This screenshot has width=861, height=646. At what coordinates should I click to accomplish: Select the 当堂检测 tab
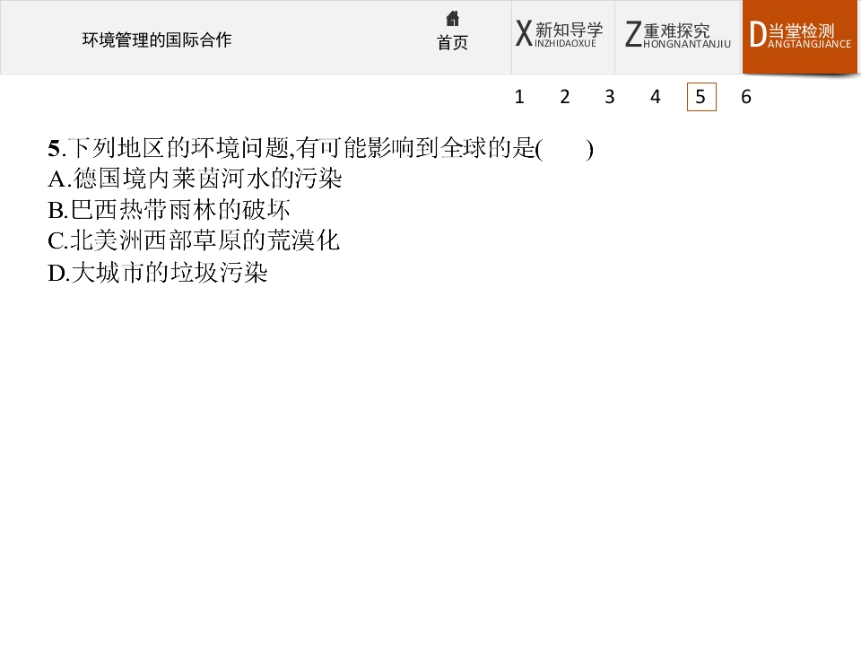coord(800,37)
